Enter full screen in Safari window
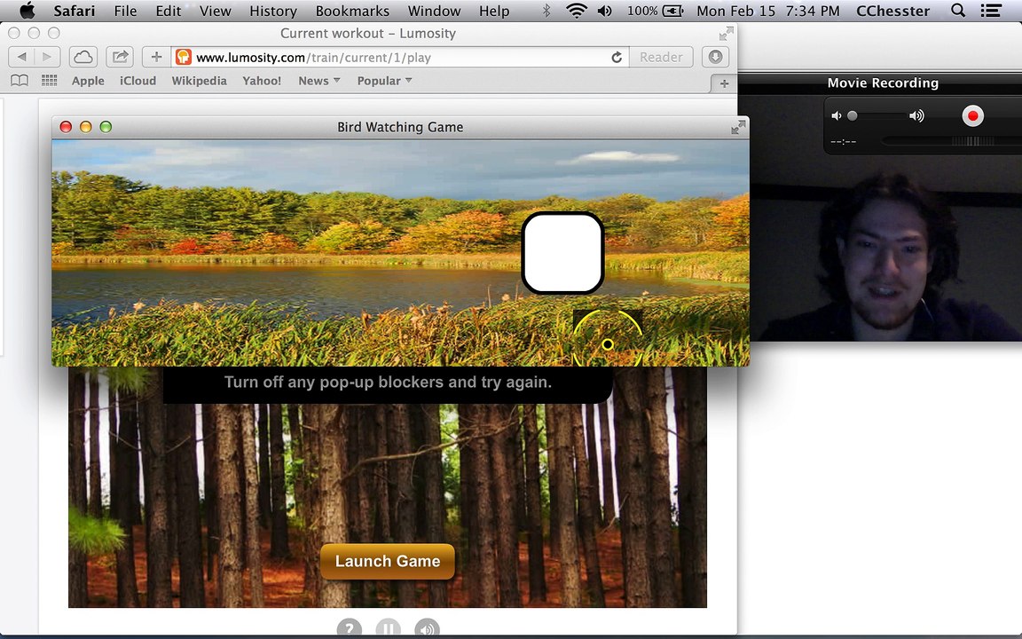This screenshot has width=1022, height=639. [x=726, y=33]
